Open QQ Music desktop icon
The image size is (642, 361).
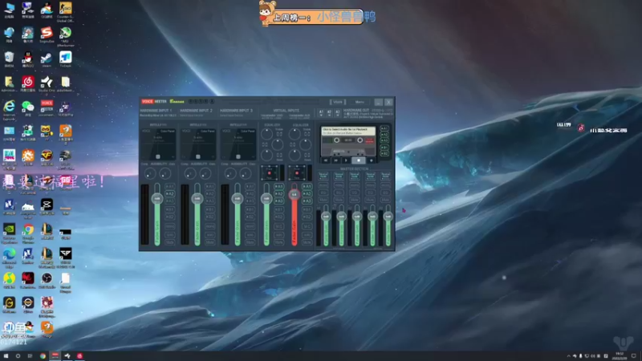click(9, 280)
